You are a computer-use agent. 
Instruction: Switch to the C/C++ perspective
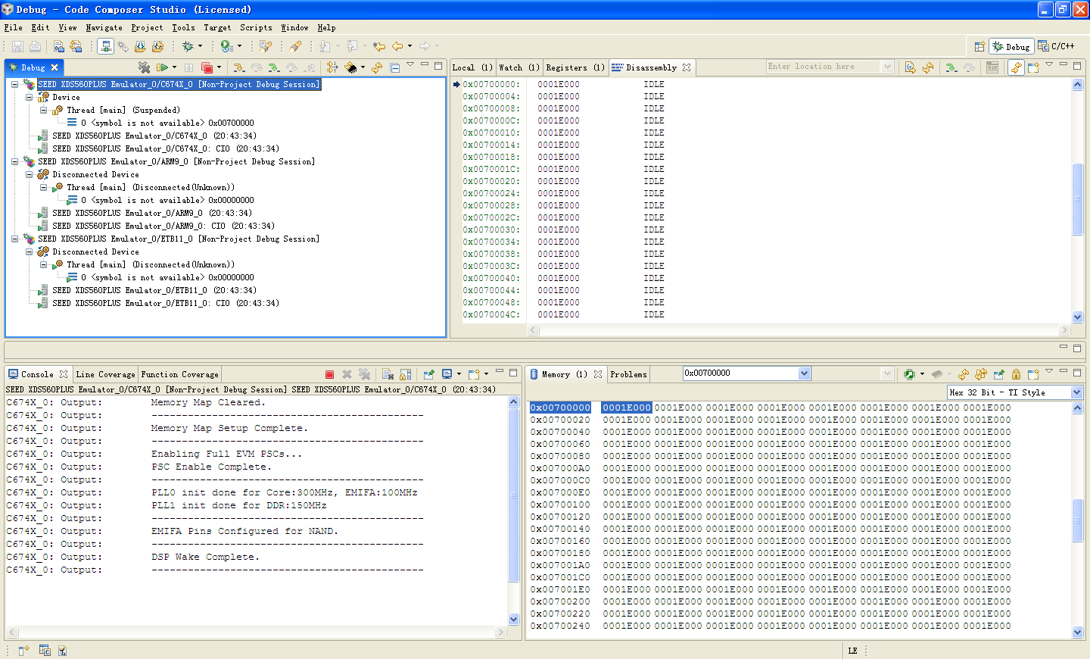coord(1056,46)
